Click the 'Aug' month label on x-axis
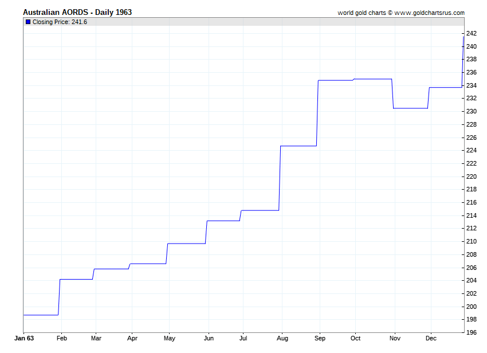This screenshot has width=487, height=353. pyautogui.click(x=281, y=339)
